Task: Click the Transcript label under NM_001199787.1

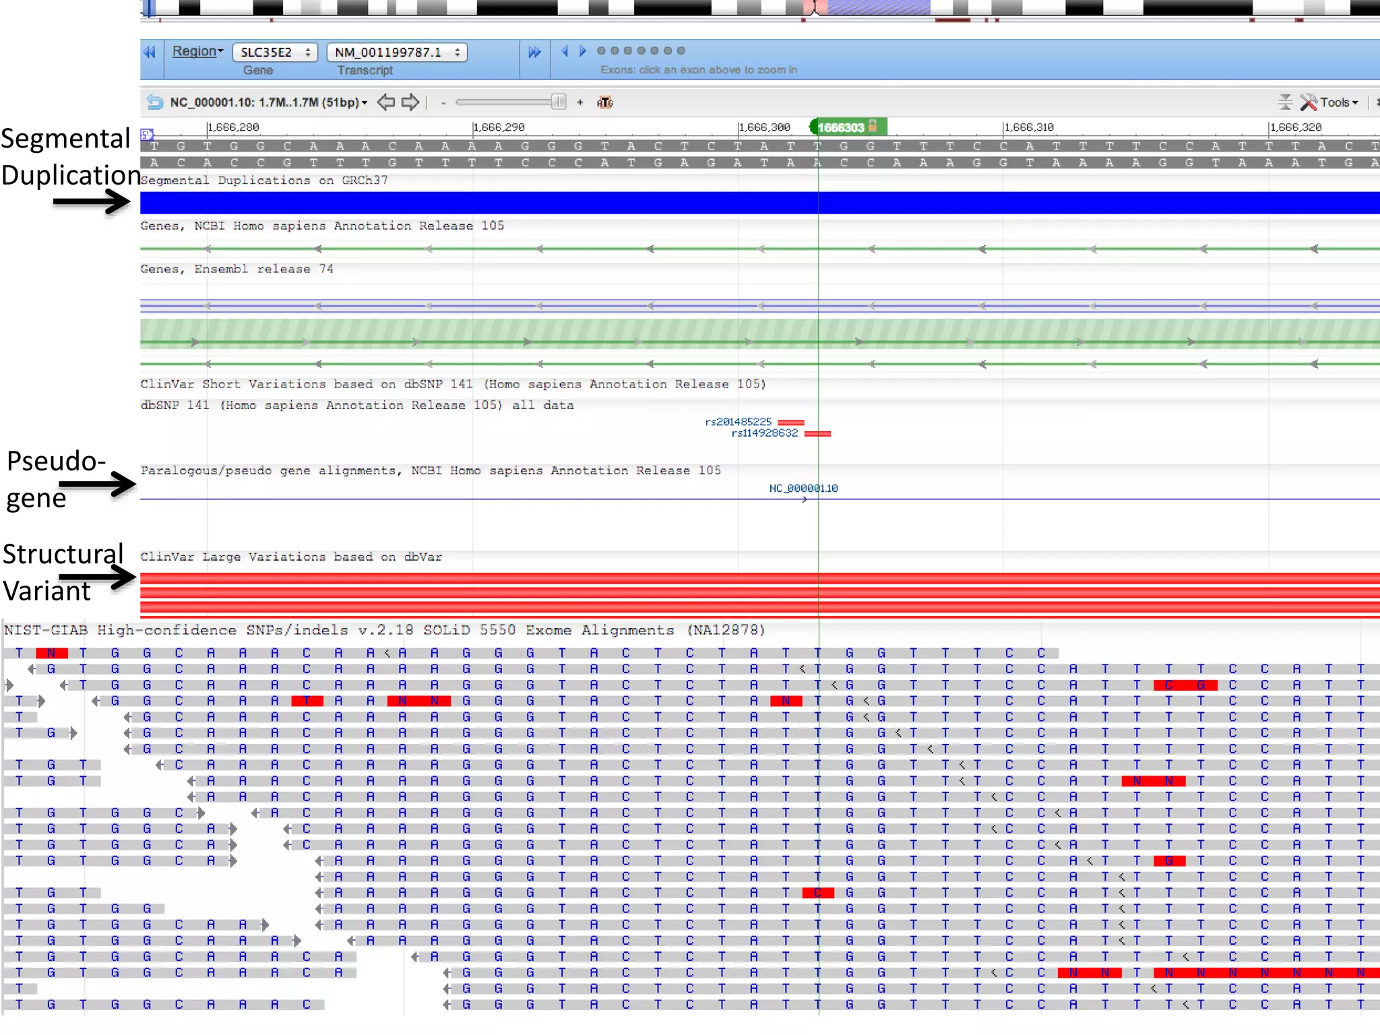Action: (x=365, y=70)
